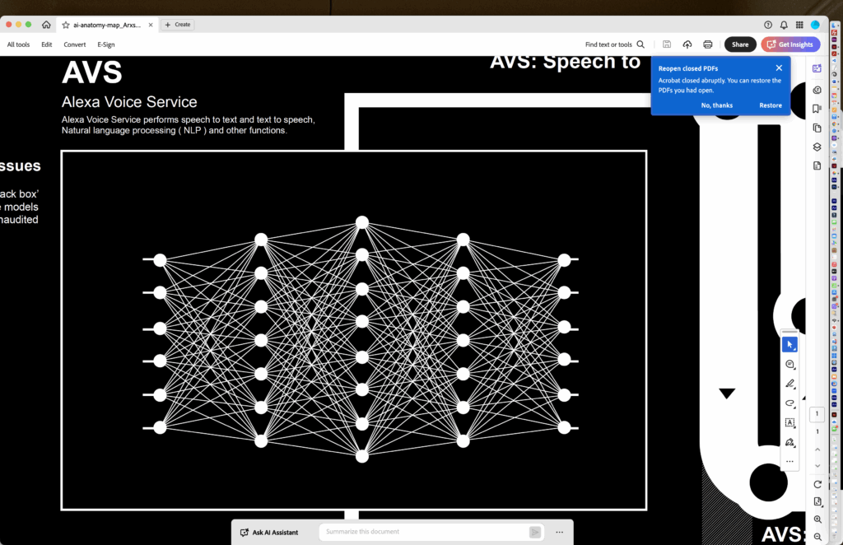843x545 pixels.
Task: Open the bookmarks panel
Action: pyautogui.click(x=817, y=109)
